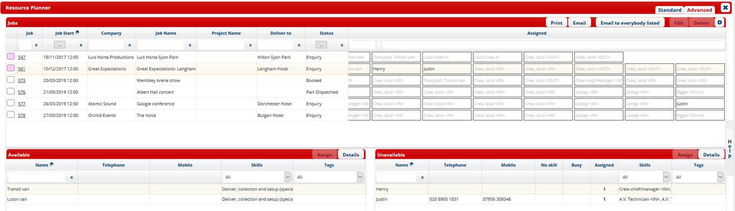Check the box for job 578
This screenshot has width=735, height=211.
pyautogui.click(x=11, y=115)
